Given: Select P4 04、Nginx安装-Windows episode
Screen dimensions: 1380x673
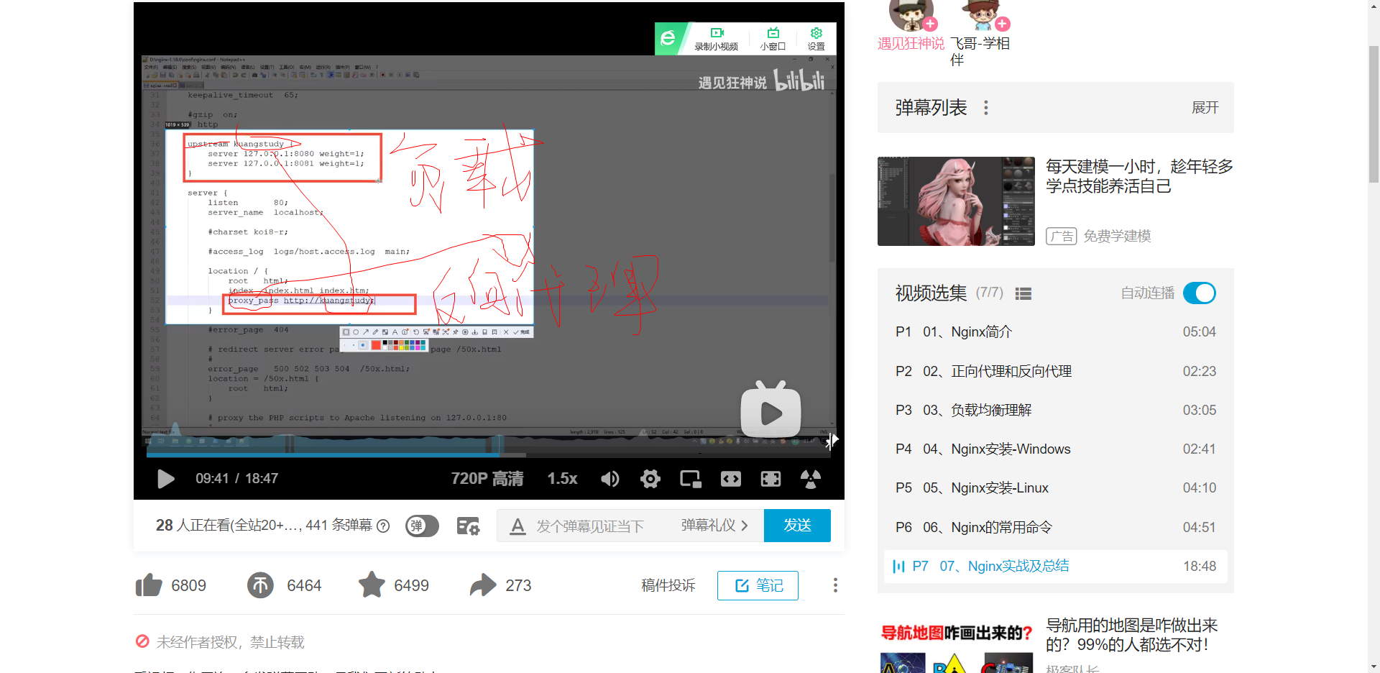Looking at the screenshot, I should click(x=1055, y=449).
